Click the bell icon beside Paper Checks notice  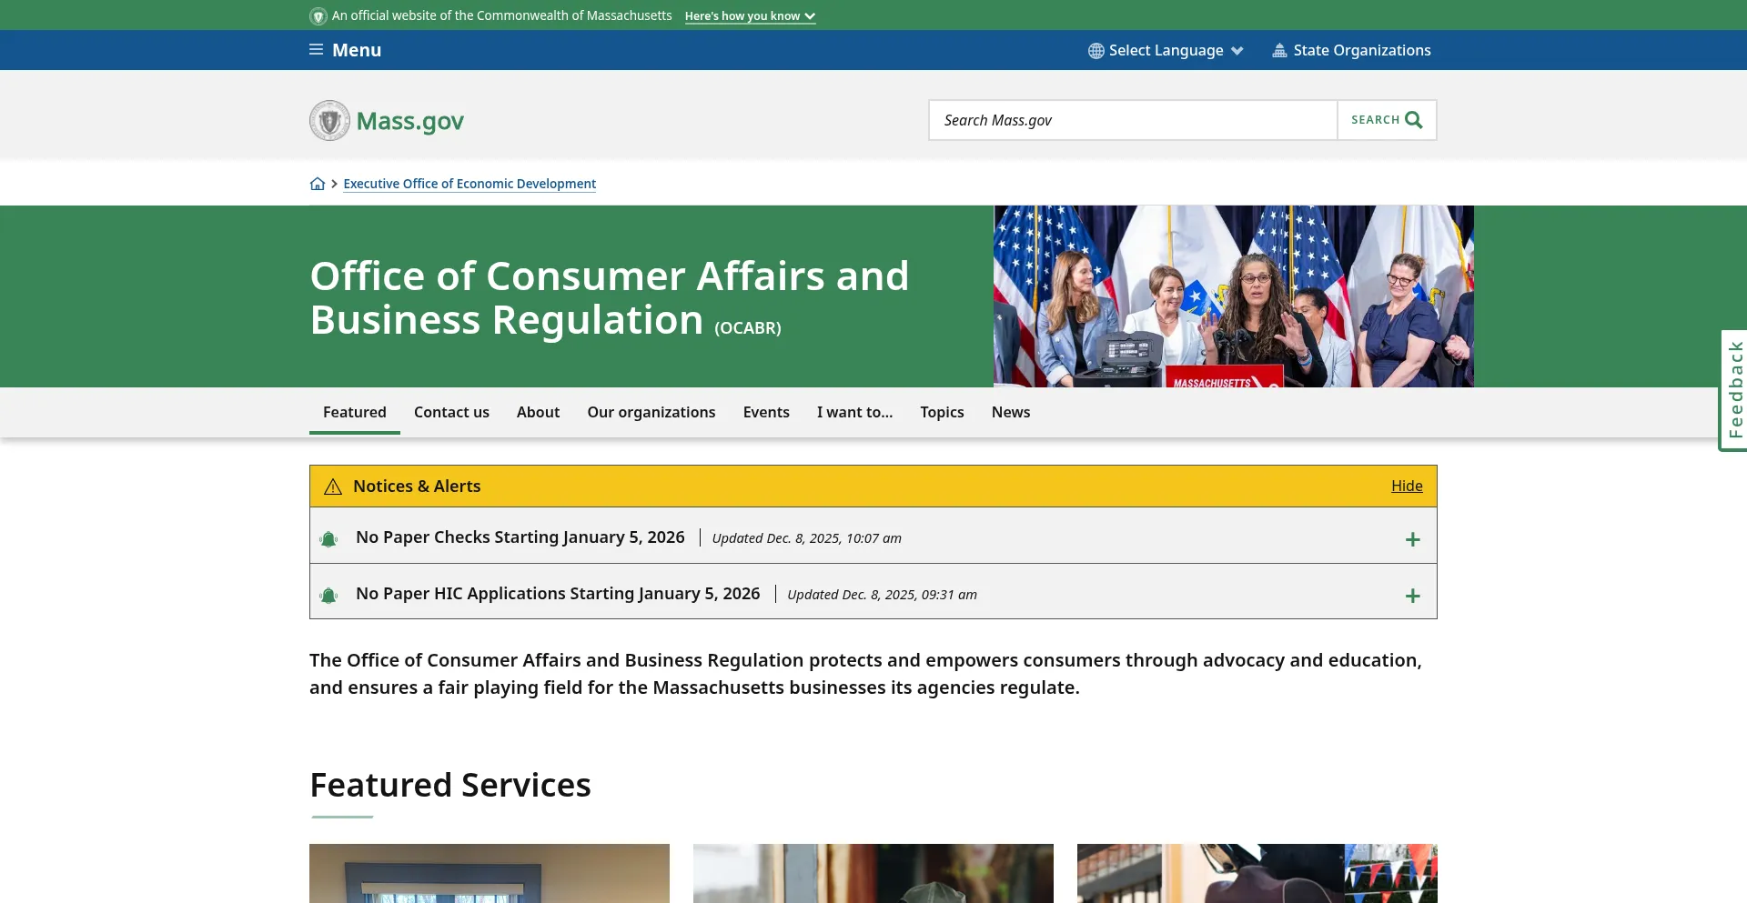click(328, 539)
